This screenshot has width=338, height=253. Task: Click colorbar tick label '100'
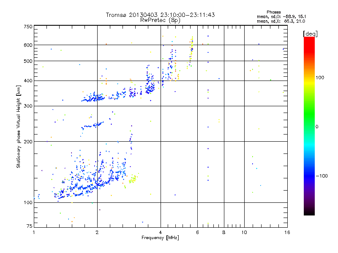(x=320, y=78)
